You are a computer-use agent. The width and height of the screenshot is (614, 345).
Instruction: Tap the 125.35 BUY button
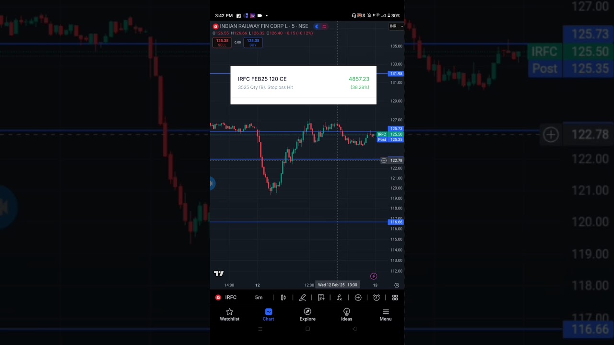253,43
